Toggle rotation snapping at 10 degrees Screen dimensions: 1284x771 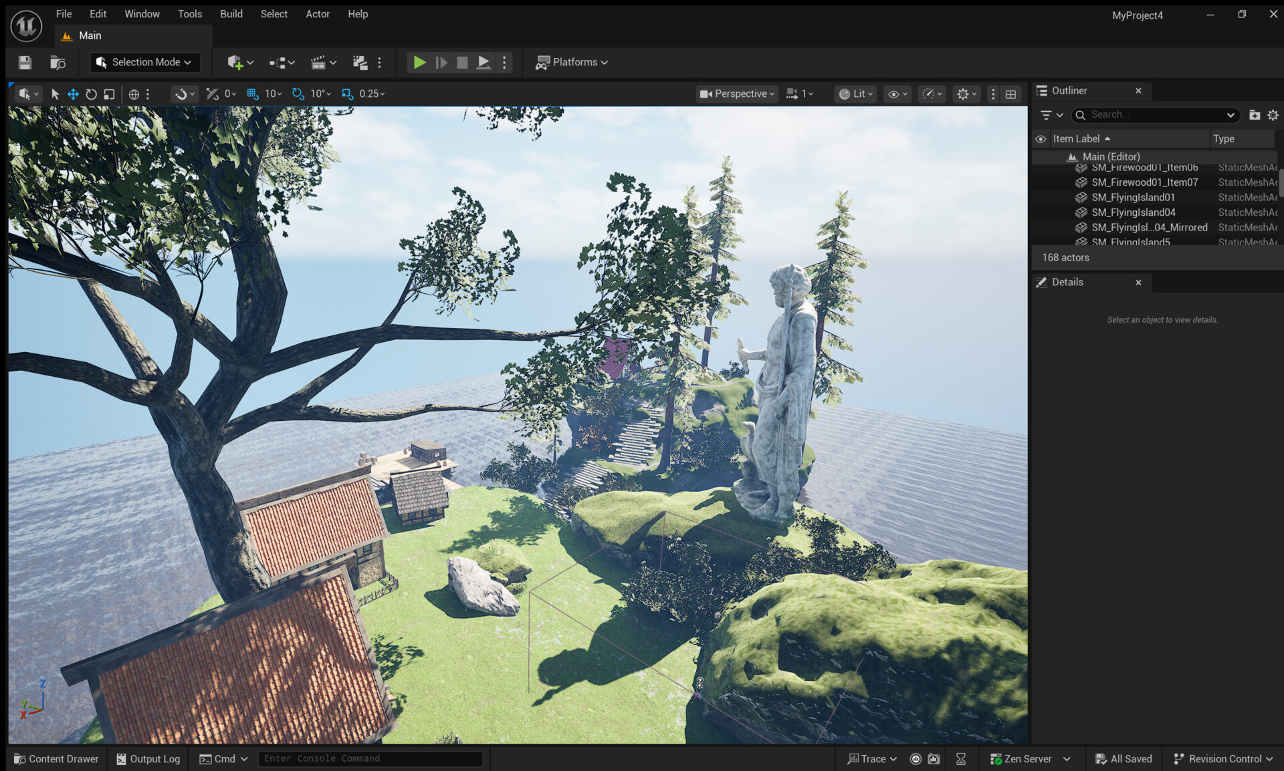(x=298, y=94)
